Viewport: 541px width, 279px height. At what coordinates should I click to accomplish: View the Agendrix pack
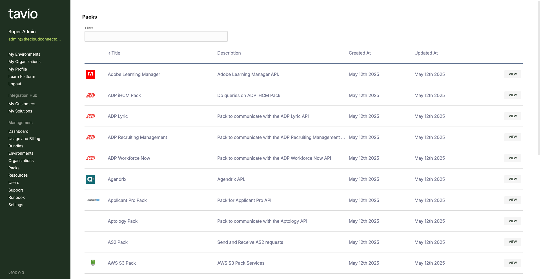coord(513,179)
